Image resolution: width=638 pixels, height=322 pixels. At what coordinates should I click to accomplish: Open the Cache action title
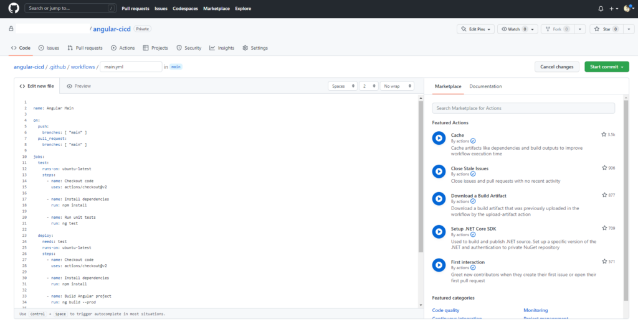(x=457, y=135)
